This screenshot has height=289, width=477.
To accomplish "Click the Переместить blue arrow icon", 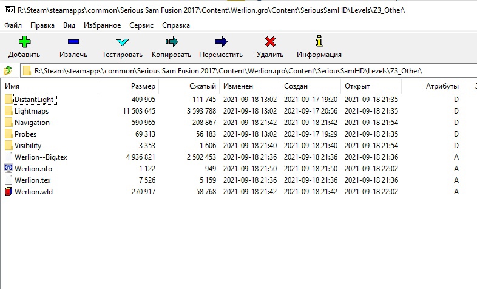I will click(221, 42).
